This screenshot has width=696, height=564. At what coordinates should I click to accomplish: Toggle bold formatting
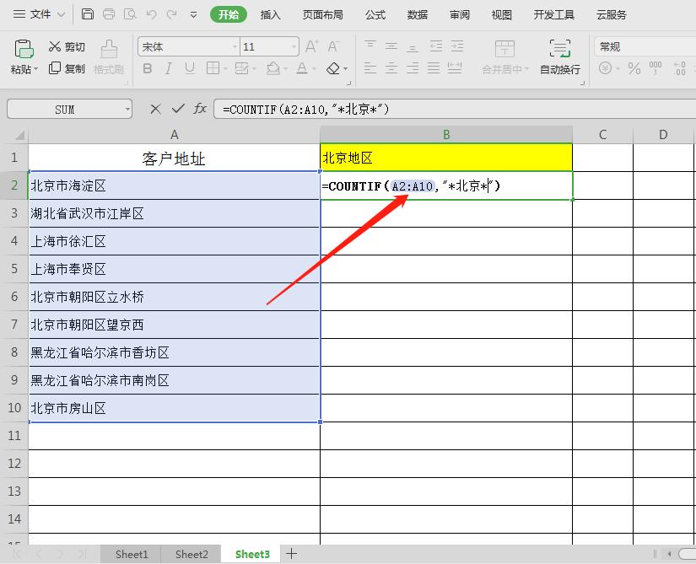(147, 68)
